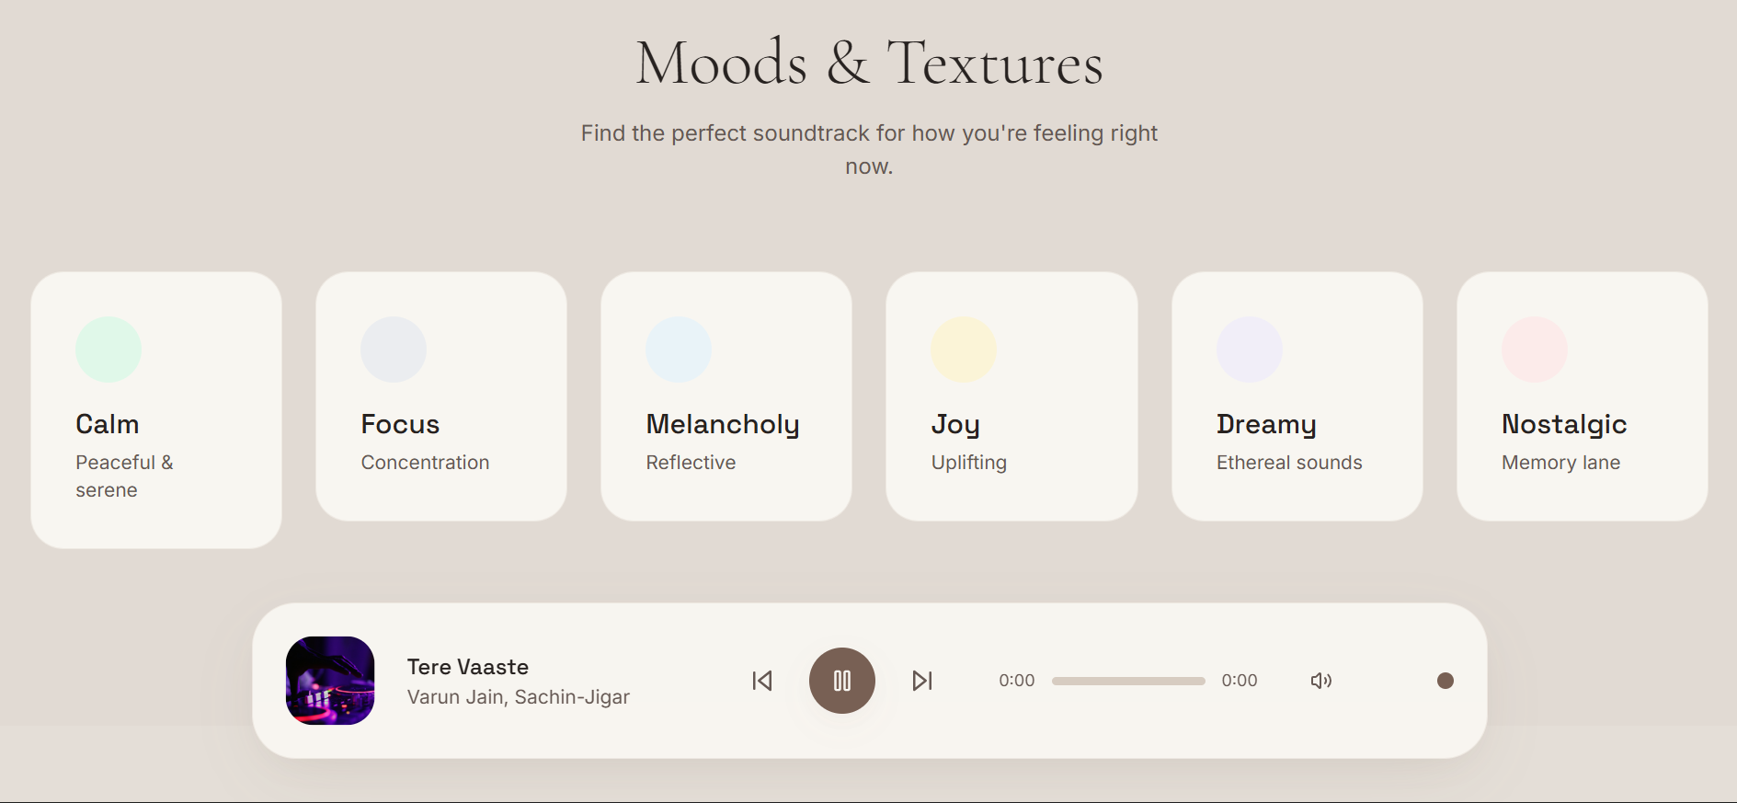Click the gray Focus mood circle
1737x803 pixels.
pos(394,350)
